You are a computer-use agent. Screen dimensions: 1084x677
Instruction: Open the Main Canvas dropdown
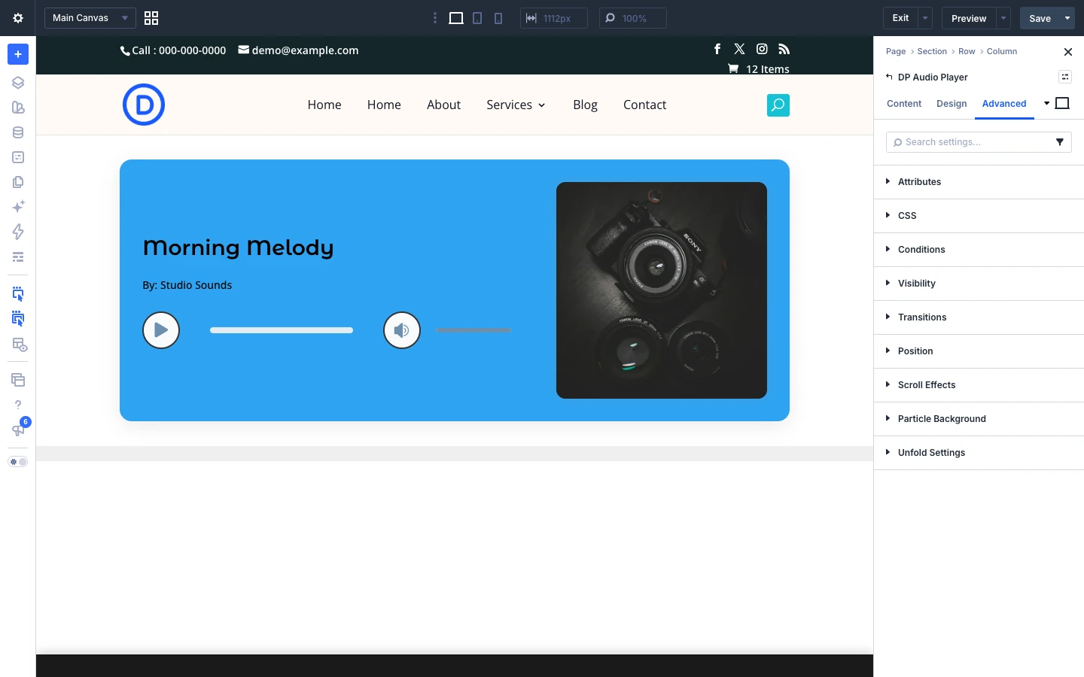[x=90, y=18]
